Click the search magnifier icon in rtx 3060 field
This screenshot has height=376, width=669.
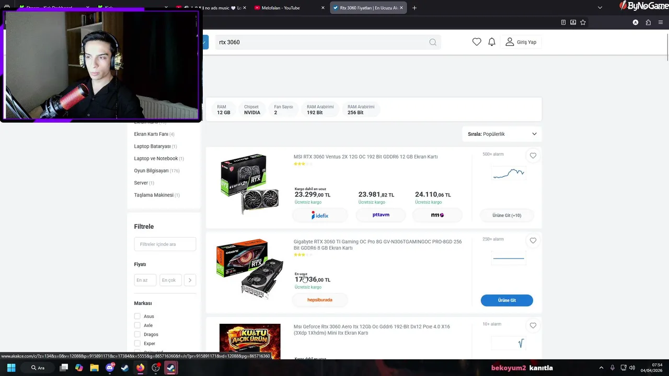click(433, 42)
